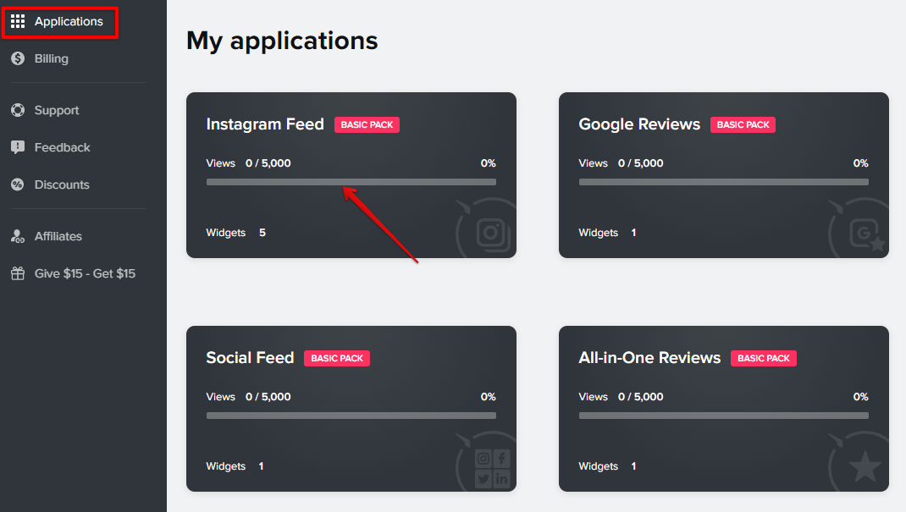Open the Billing menu item
The height and width of the screenshot is (512, 906).
click(x=52, y=58)
